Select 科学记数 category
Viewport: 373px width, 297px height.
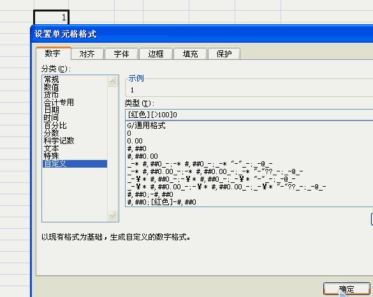[x=75, y=141]
